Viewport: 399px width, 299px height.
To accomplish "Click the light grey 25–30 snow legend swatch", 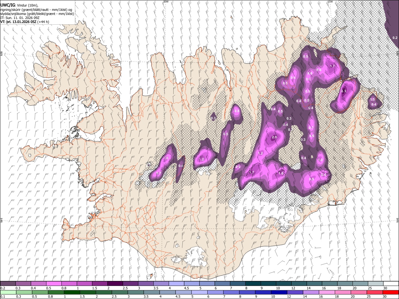I will pyautogui.click(x=375, y=284).
